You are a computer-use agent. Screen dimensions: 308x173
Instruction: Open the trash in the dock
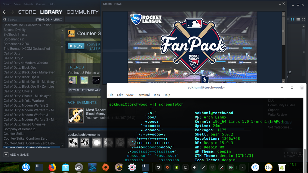tap(282, 167)
